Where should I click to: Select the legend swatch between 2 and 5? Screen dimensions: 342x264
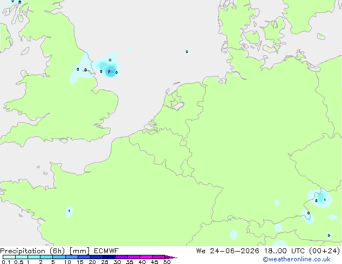click(46, 257)
